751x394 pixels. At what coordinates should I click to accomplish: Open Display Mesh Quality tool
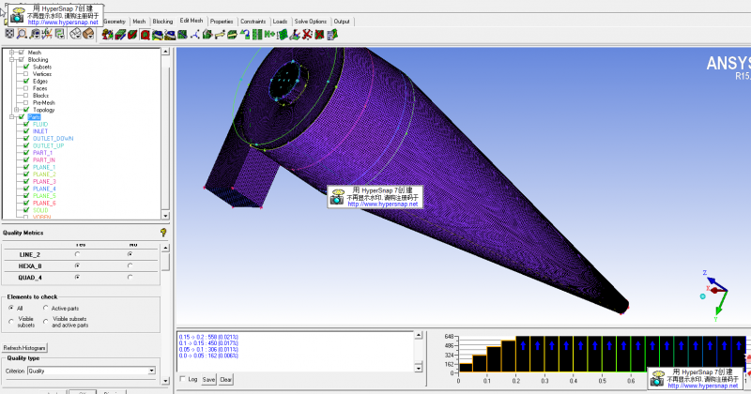[146, 35]
